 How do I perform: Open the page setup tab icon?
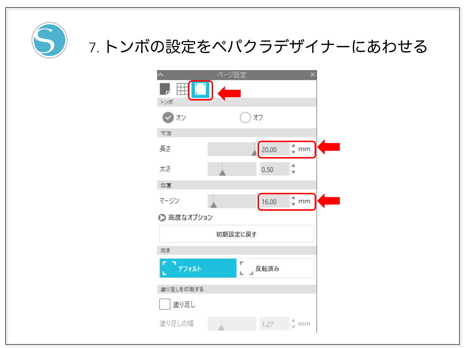coord(165,89)
